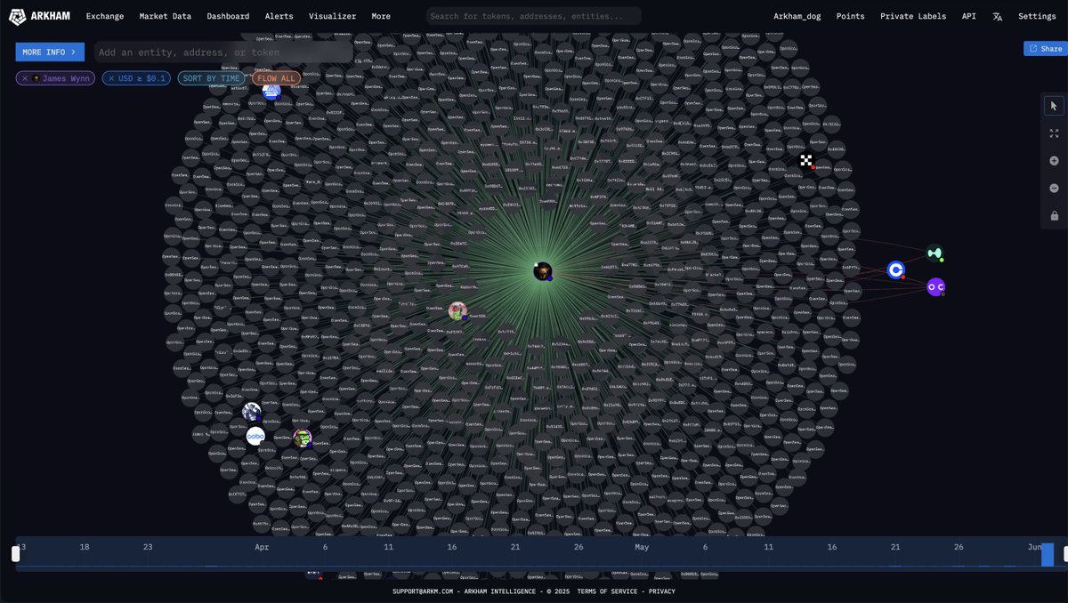The image size is (1068, 603).
Task: Click the blue selected range on timeline
Action: 1048,554
